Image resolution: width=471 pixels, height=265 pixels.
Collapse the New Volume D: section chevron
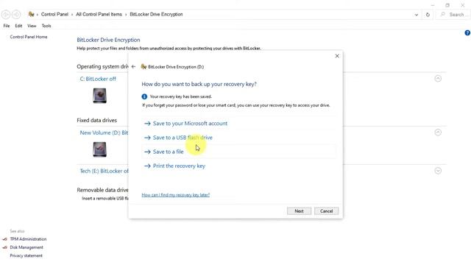pyautogui.click(x=438, y=132)
